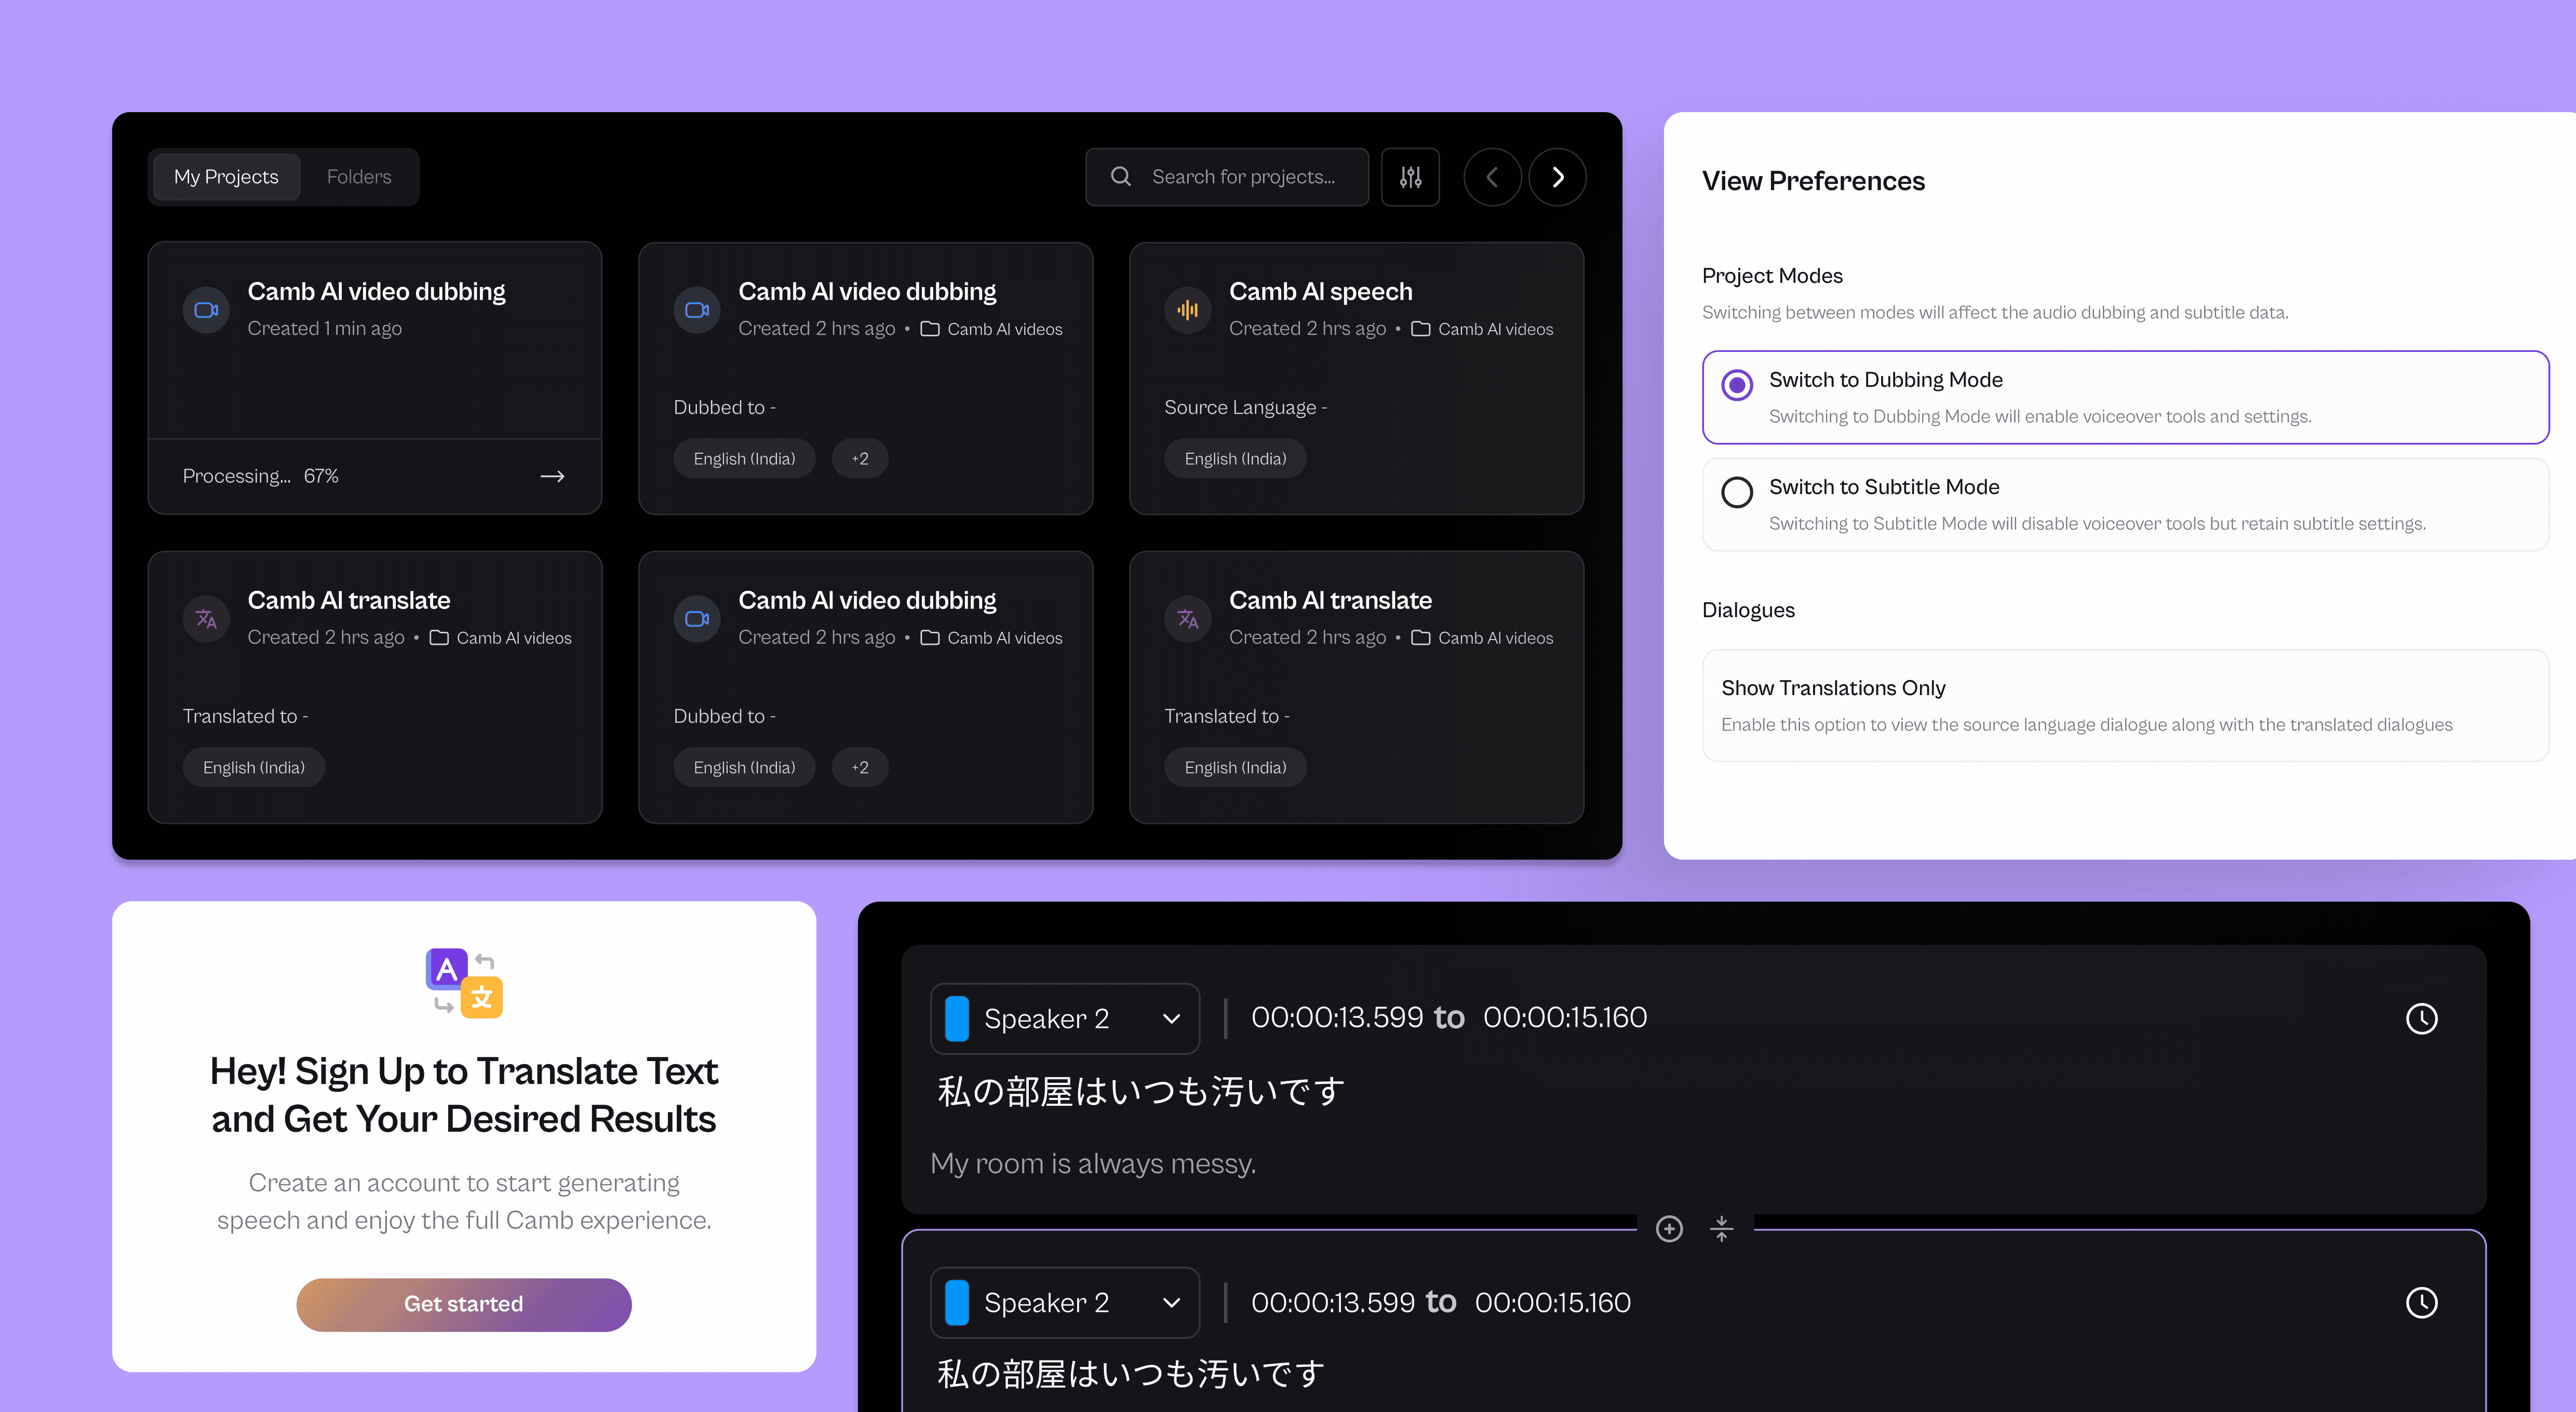This screenshot has height=1412, width=2576.
Task: Select the Switch to Dubbing Mode radio button
Action: pyautogui.click(x=1737, y=385)
